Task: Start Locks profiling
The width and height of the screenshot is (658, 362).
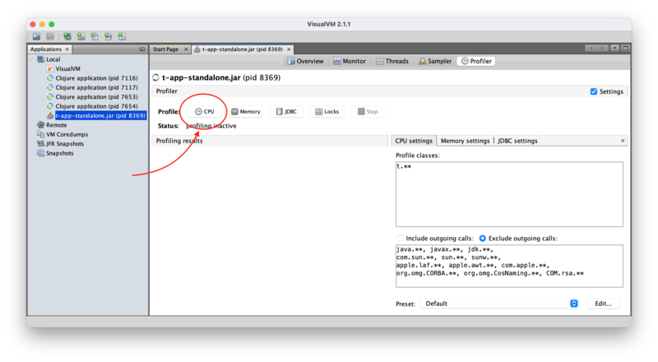Action: (327, 112)
